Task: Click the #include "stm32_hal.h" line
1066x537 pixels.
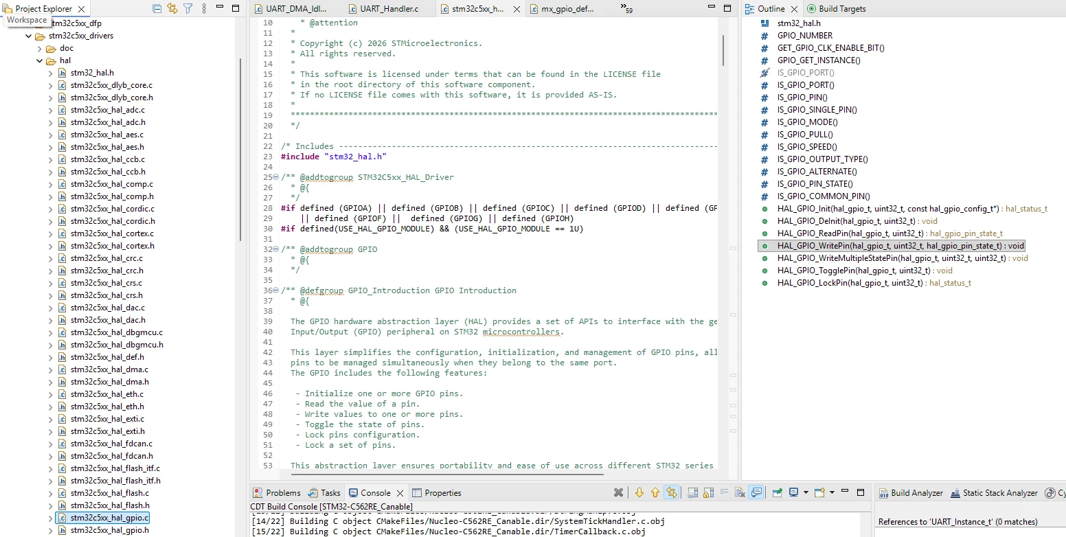Action: [333, 157]
